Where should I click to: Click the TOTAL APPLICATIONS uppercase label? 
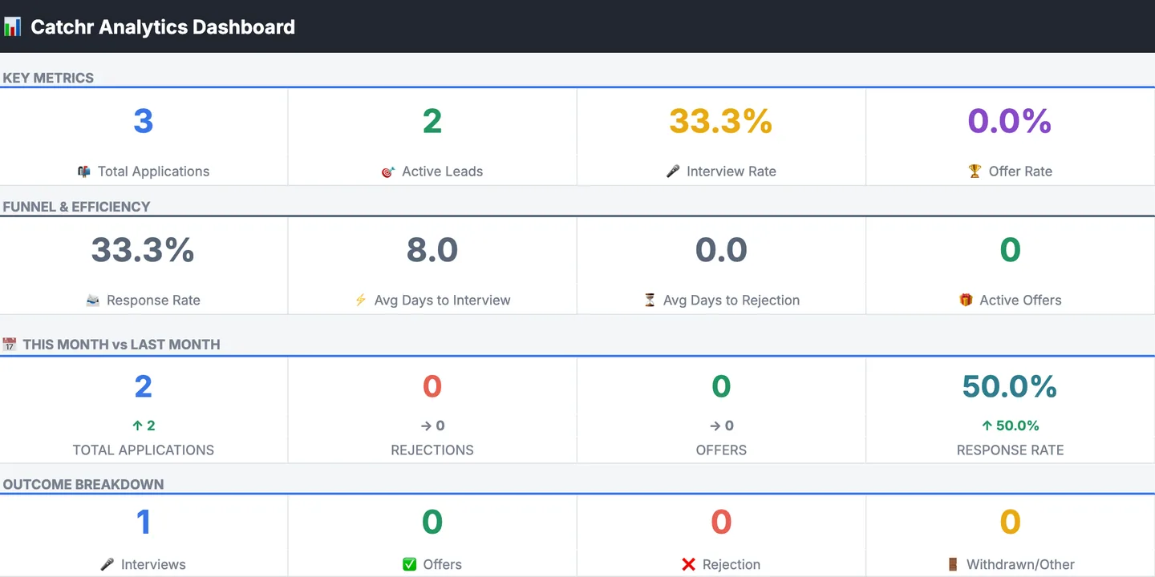pos(144,450)
